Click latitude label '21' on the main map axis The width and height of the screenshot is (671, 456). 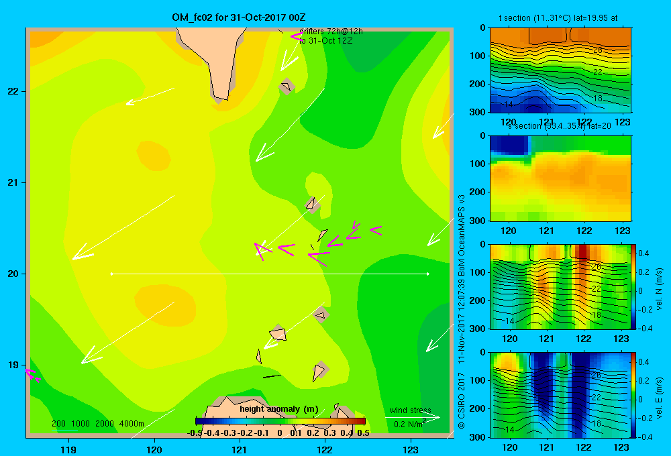point(13,182)
